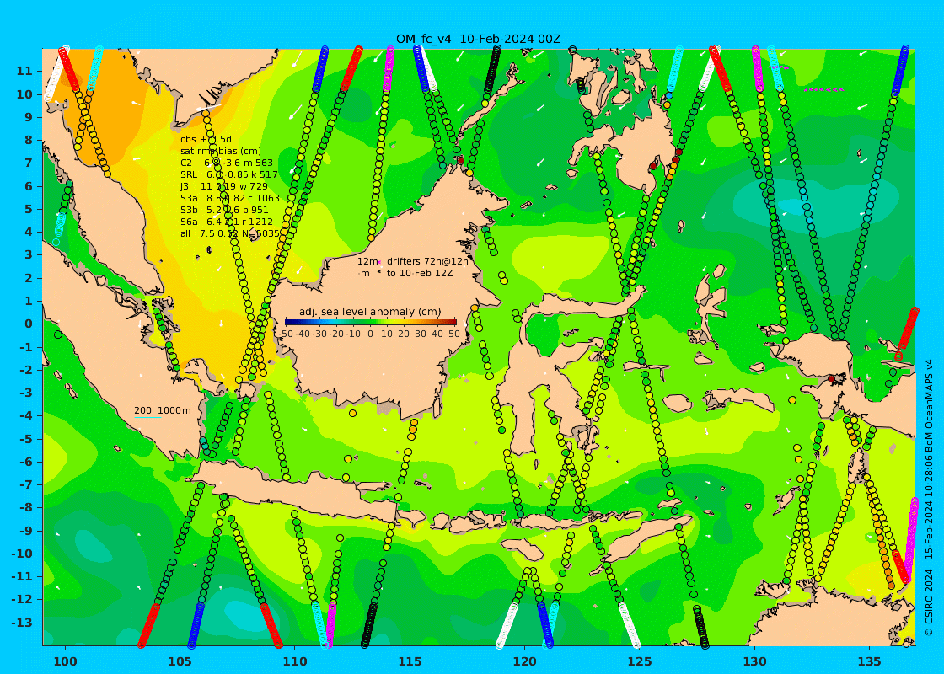Click latitude axis tick label 8
The height and width of the screenshot is (674, 944).
pos(28,140)
